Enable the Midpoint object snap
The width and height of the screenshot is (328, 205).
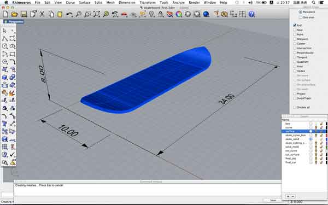pos(295,39)
